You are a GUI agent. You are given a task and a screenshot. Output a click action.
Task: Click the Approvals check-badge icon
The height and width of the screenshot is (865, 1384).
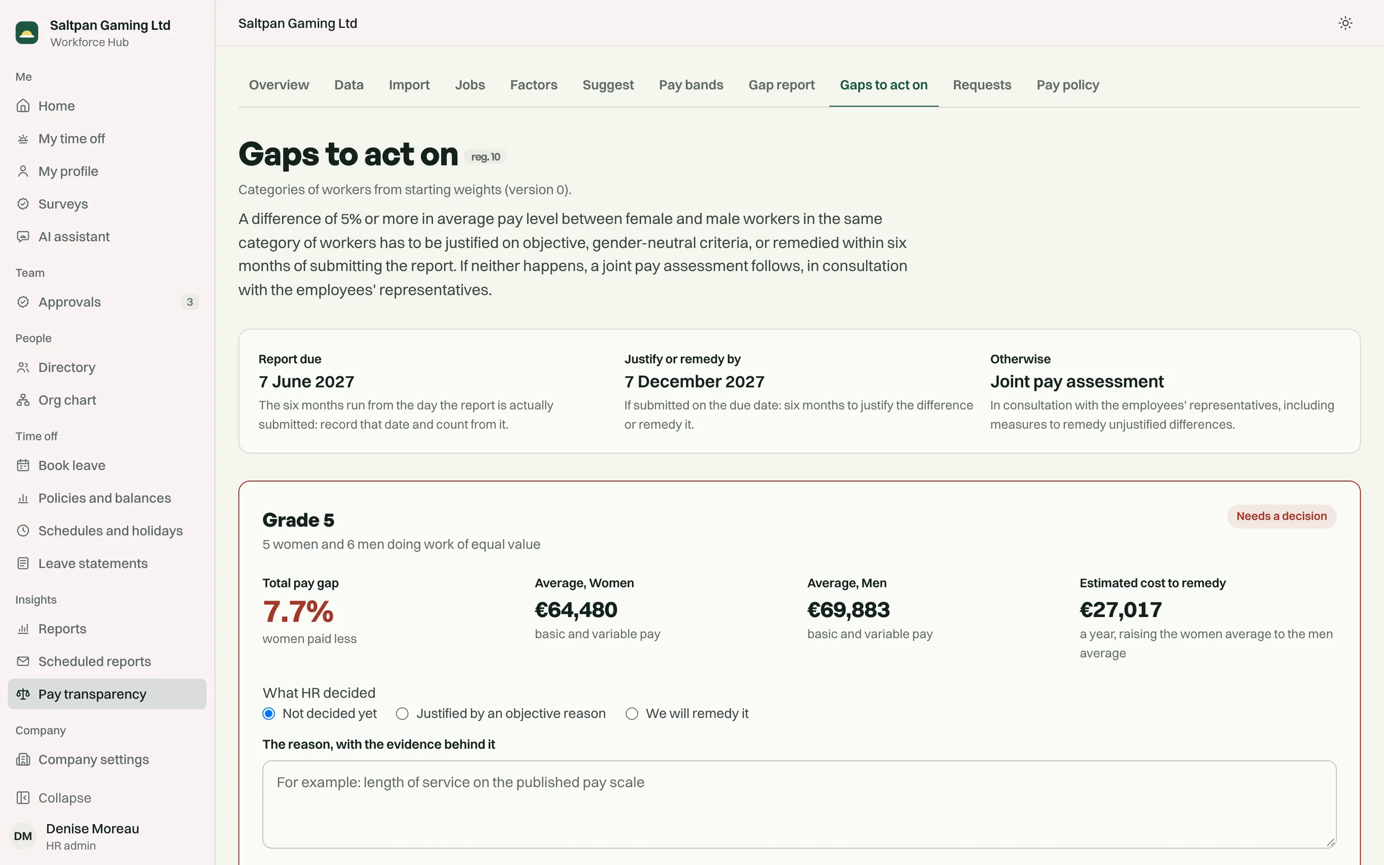(x=23, y=302)
